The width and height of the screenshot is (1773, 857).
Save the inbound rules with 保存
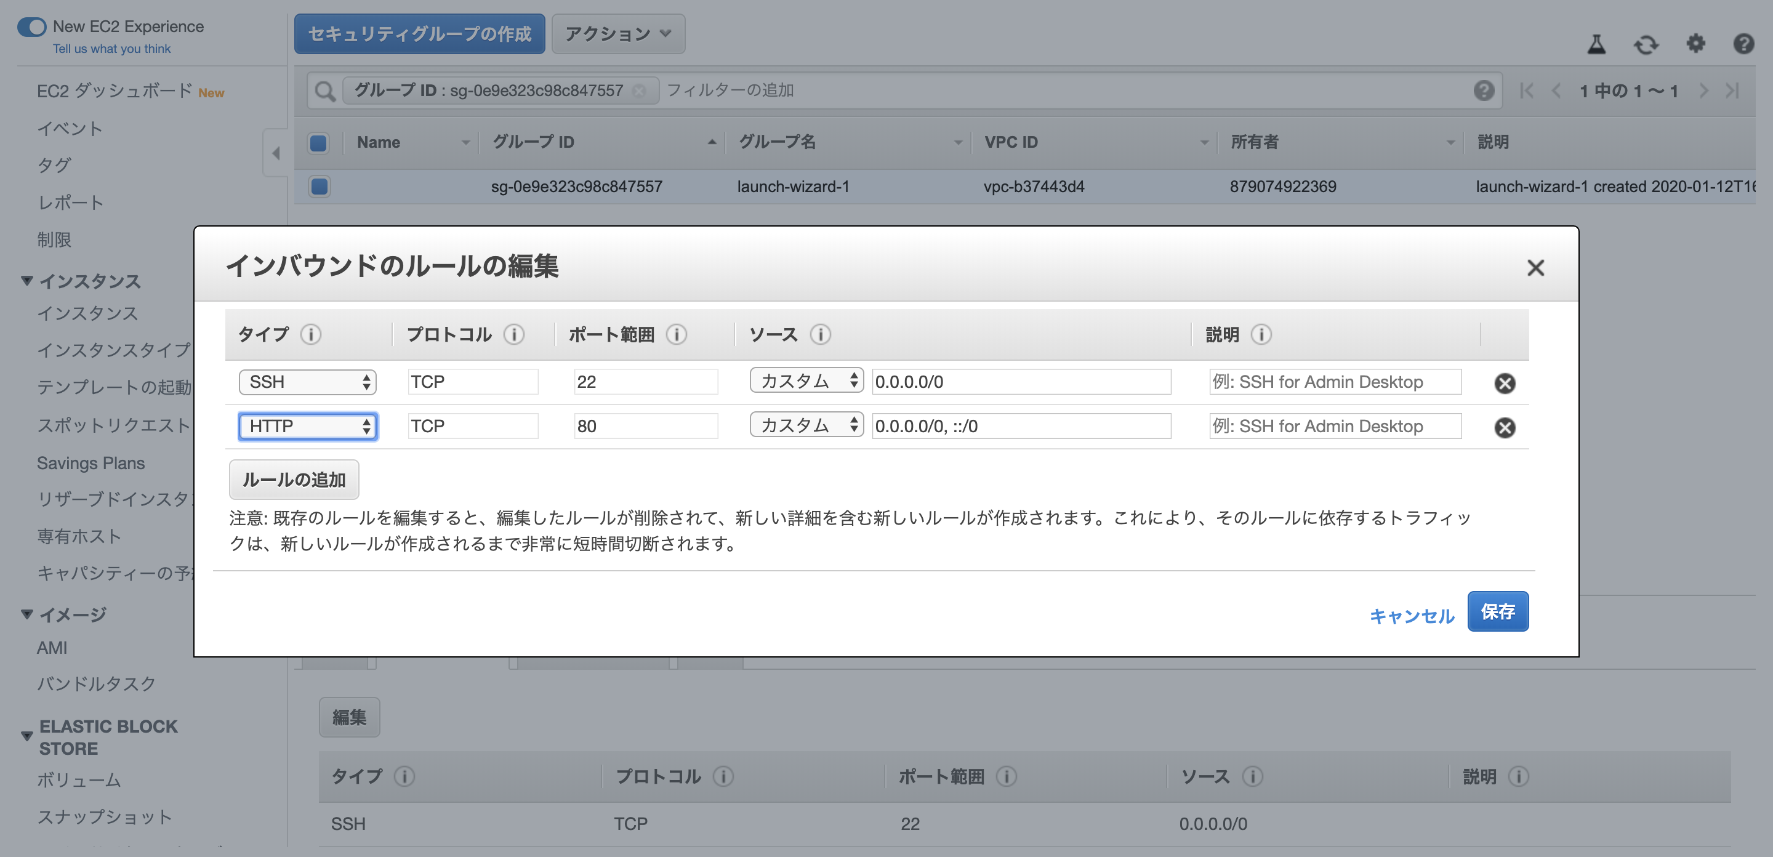[1498, 611]
